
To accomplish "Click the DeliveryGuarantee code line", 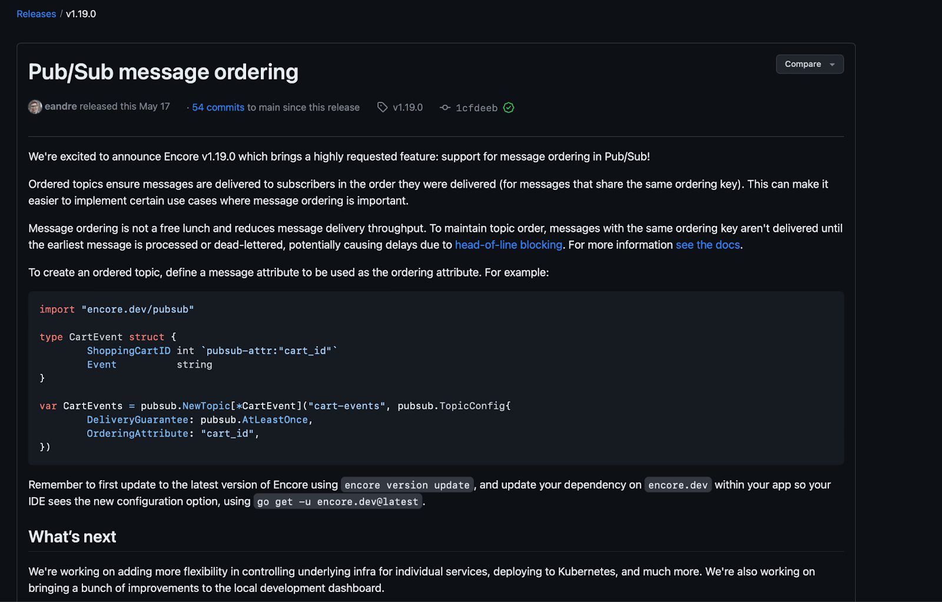I will (200, 420).
